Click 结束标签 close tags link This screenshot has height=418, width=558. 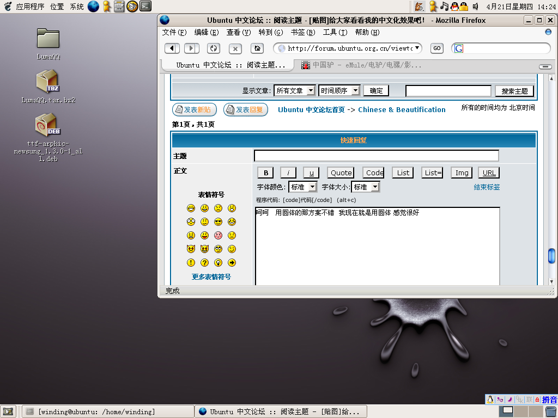click(487, 187)
